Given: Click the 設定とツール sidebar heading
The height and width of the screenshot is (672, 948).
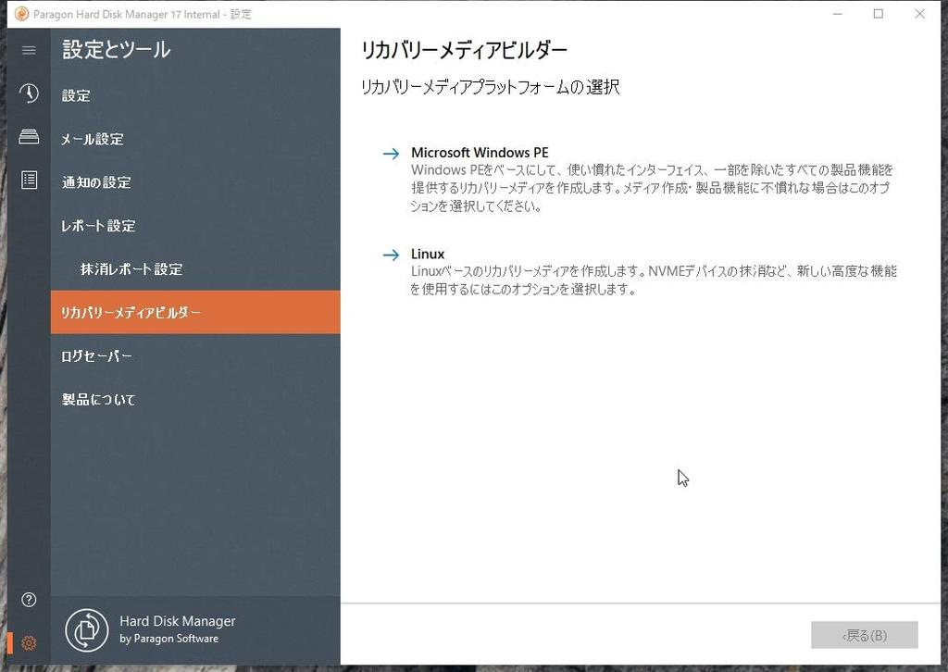Looking at the screenshot, I should 116,50.
